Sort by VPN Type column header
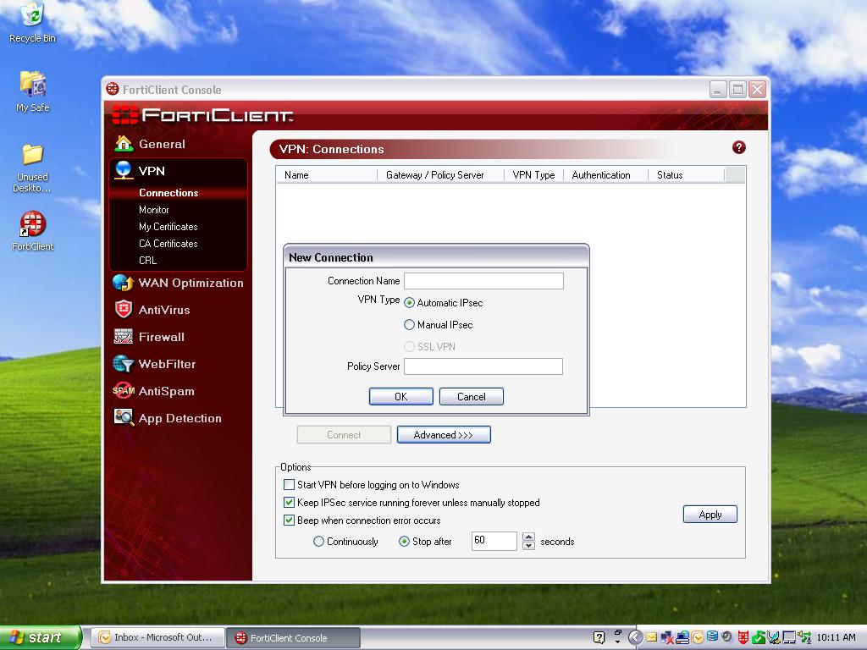Screen dimensions: 867x650 [x=533, y=174]
